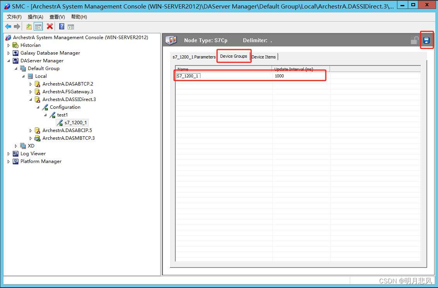This screenshot has width=438, height=288.
Task: Open the 文件(F) menu
Action: pos(14,17)
